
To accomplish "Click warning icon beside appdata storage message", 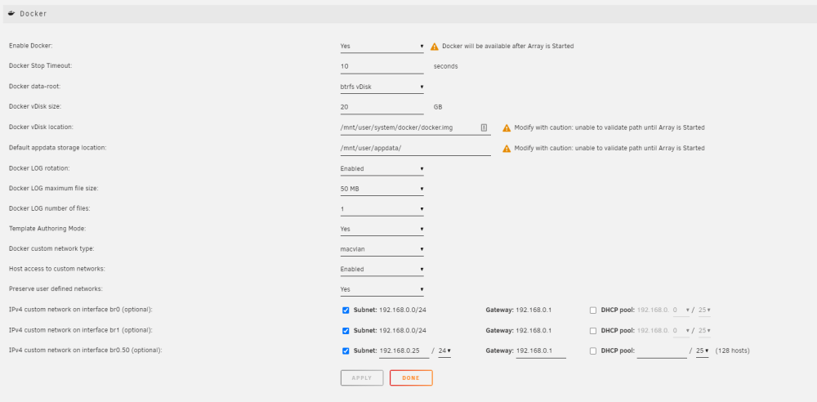I will tap(507, 149).
